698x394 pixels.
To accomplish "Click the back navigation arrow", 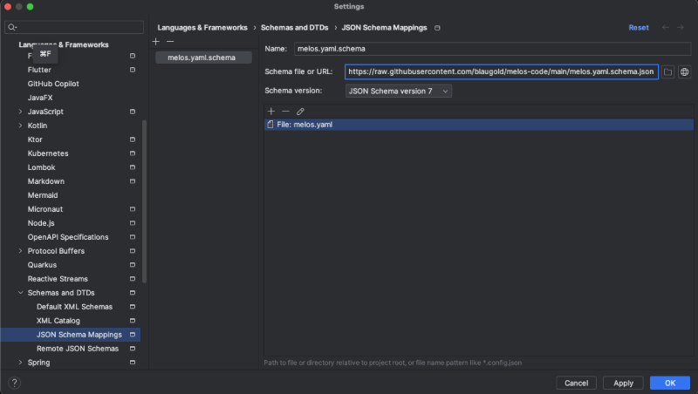I will click(666, 28).
